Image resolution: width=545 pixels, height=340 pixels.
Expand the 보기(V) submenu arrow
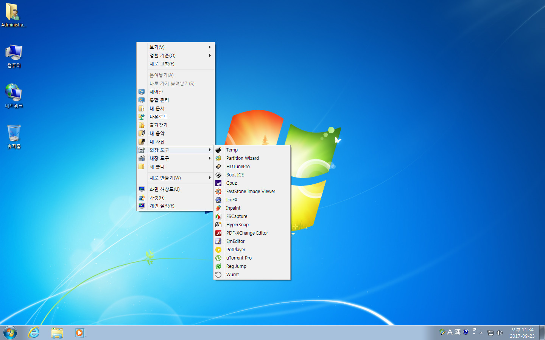pyautogui.click(x=210, y=47)
